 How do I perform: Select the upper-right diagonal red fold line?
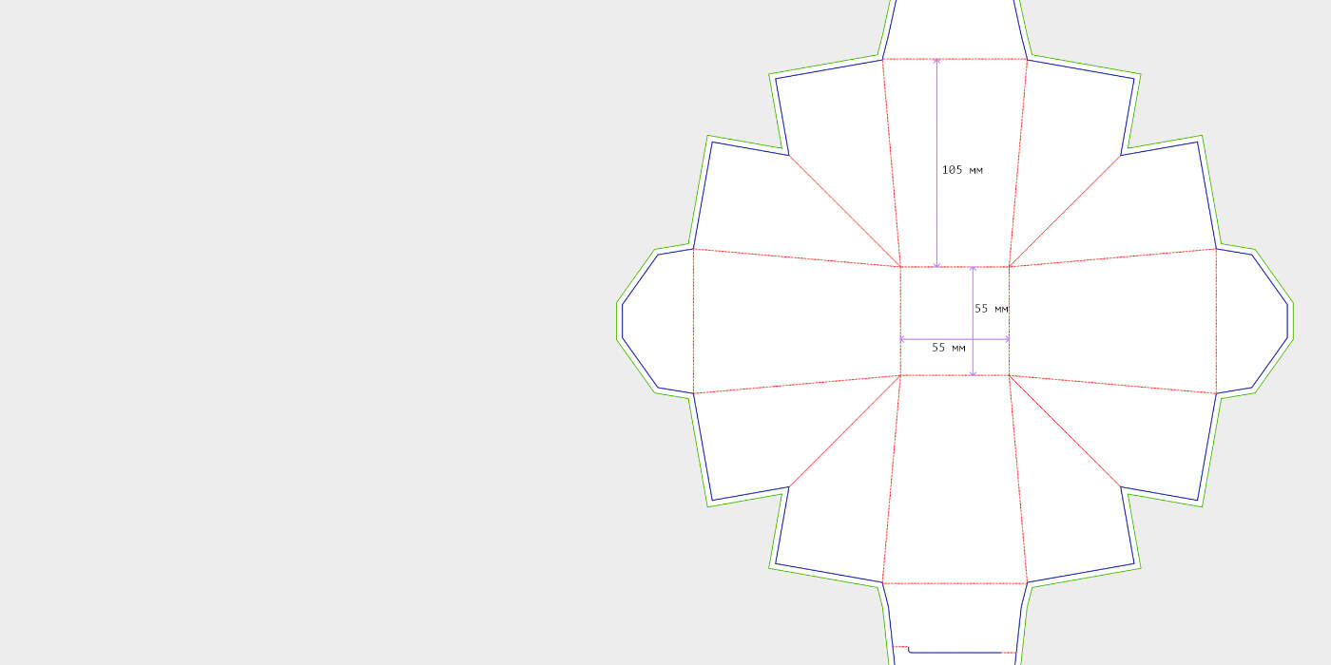coord(1065,211)
